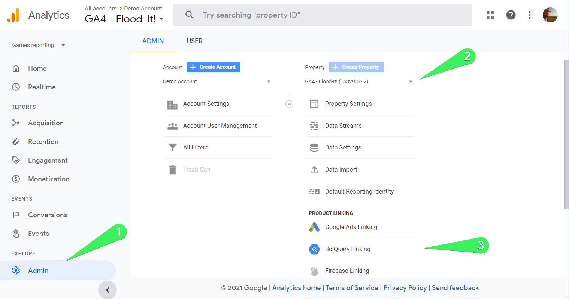Click the Terms of Service link

(352, 288)
